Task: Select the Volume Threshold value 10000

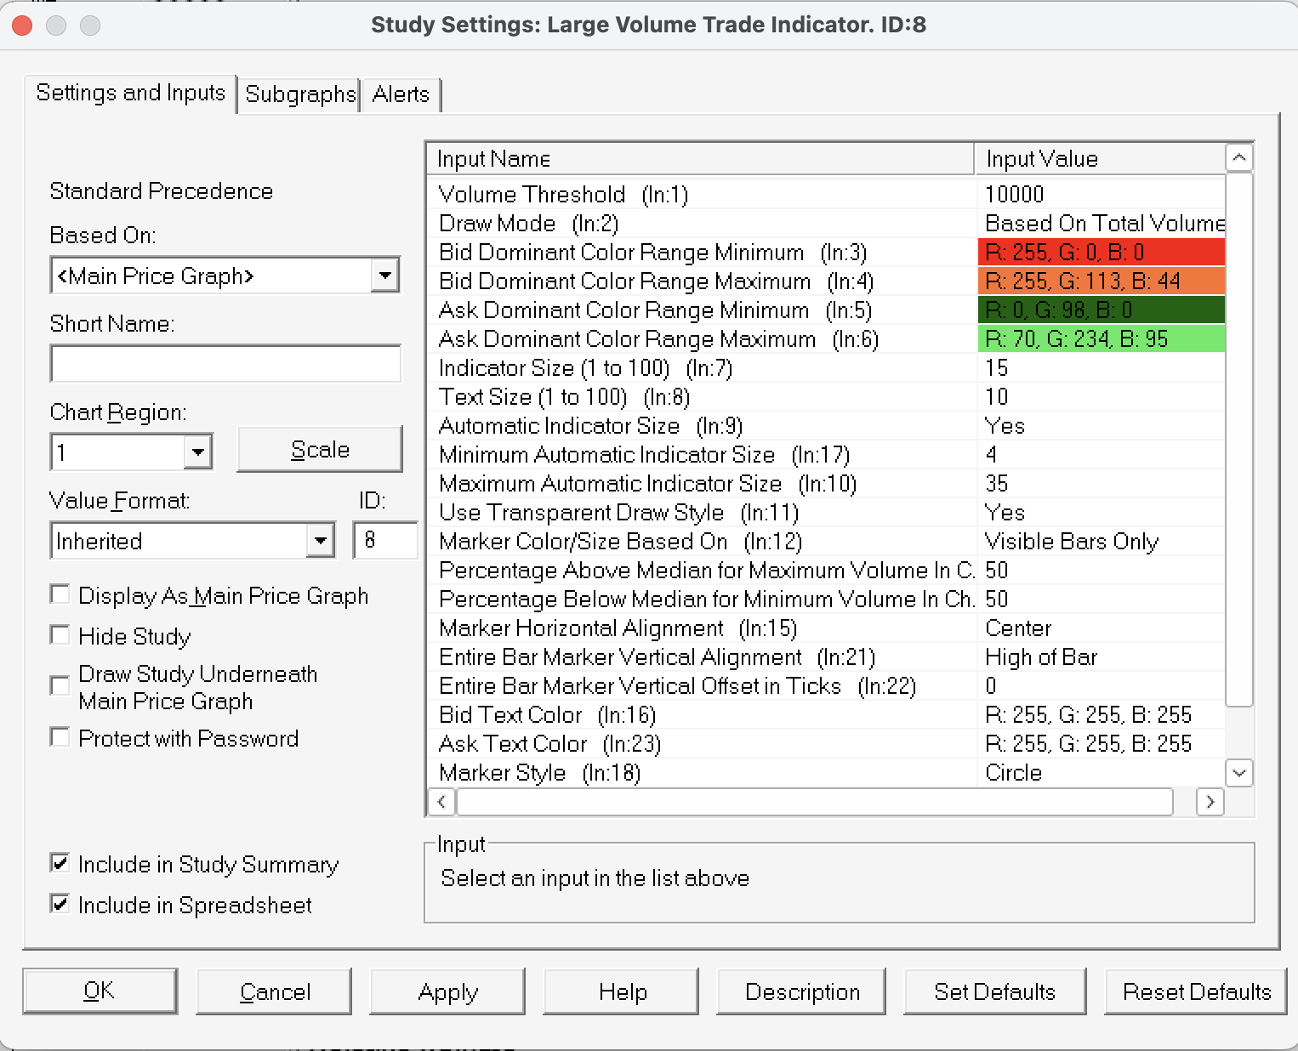Action: click(1014, 195)
